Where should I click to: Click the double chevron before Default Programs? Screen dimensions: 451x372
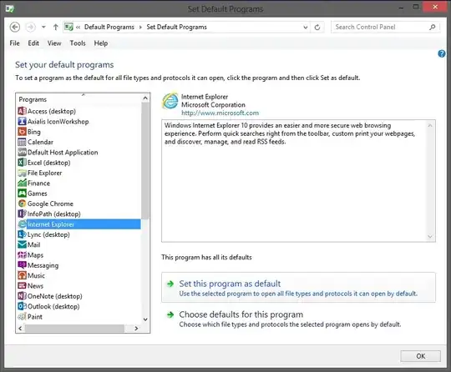(x=78, y=28)
